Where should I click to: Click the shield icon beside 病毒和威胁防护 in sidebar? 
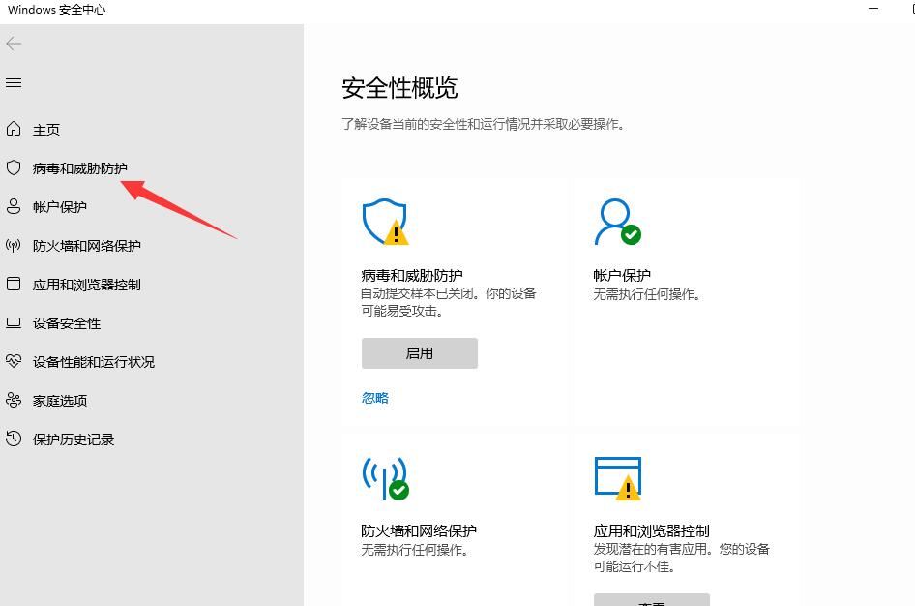(14, 167)
